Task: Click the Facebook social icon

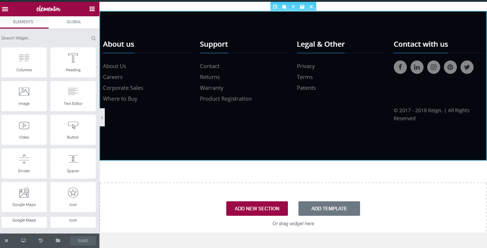Action: pyautogui.click(x=400, y=67)
